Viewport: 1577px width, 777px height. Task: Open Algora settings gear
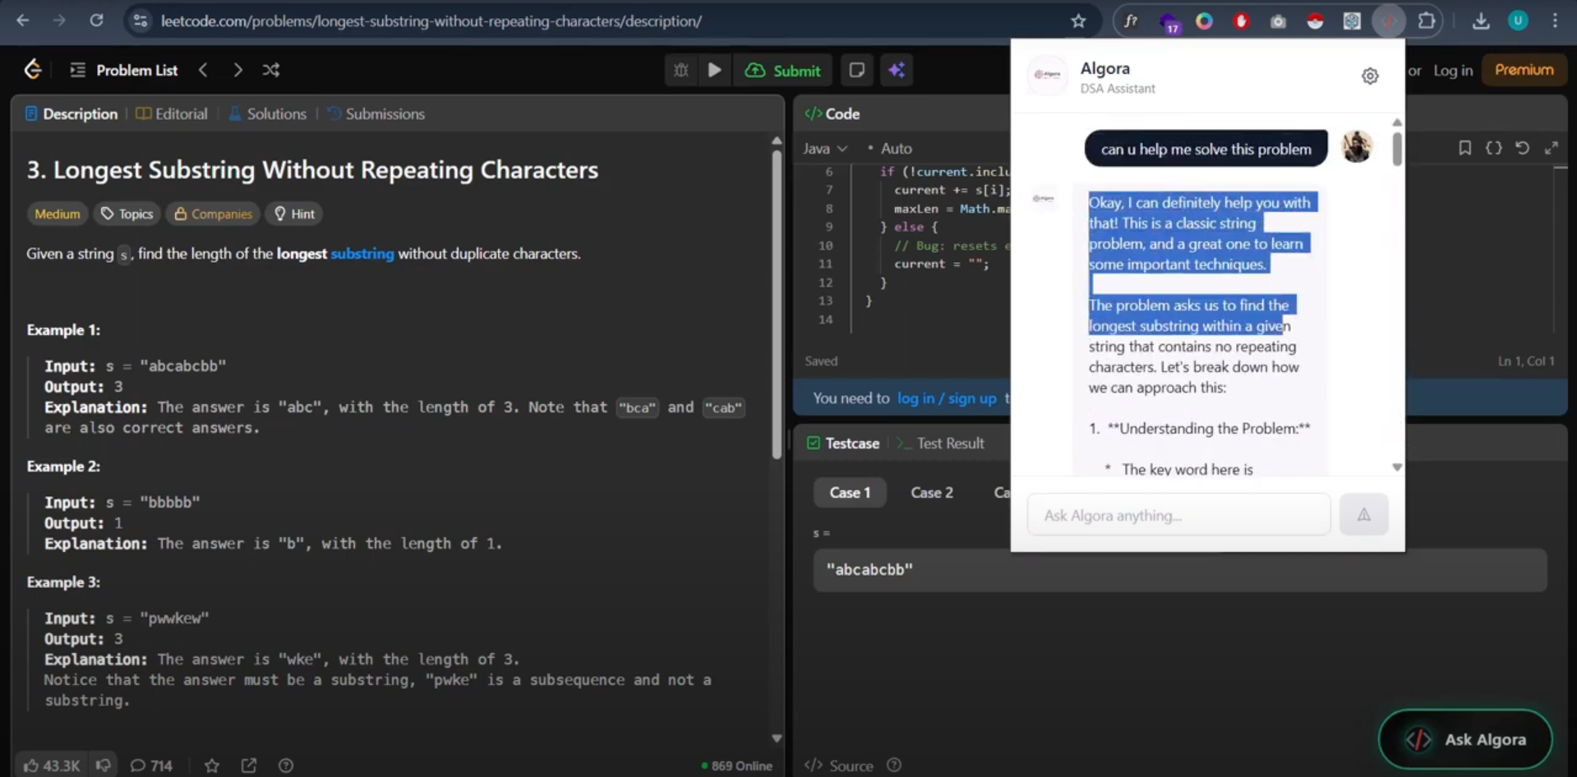click(1370, 76)
